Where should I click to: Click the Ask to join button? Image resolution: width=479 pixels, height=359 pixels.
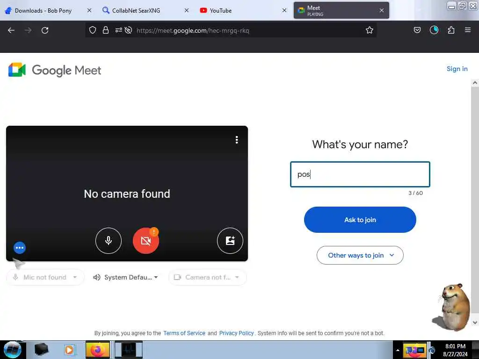(360, 220)
